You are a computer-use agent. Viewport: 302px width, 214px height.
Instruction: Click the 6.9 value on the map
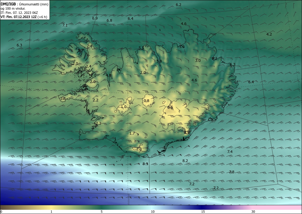tap(95, 18)
